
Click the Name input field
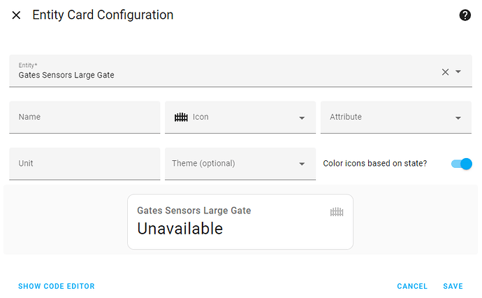point(84,118)
